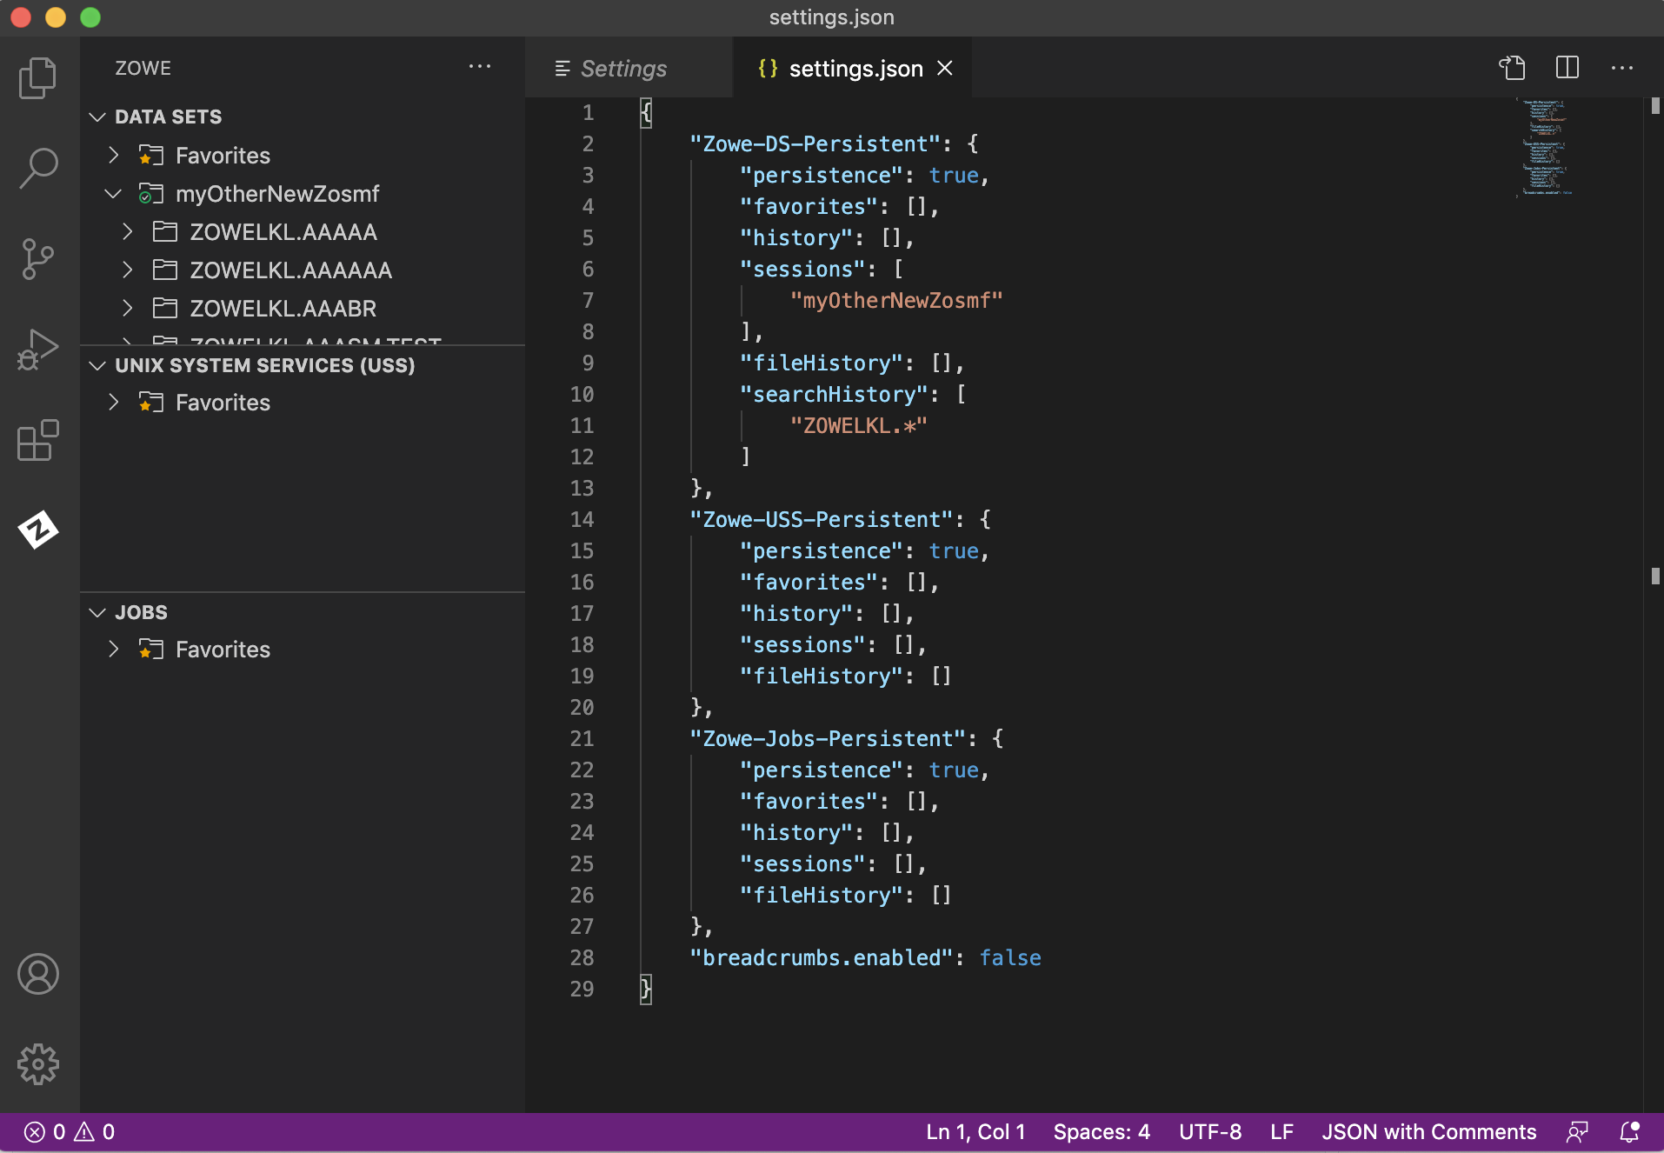Expand Favorites under JOBS
Screen dimensions: 1664x1153
click(113, 649)
